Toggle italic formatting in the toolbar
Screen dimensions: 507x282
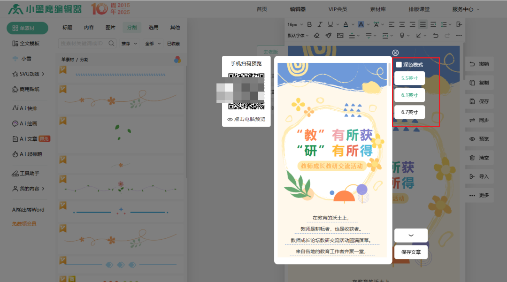point(320,24)
